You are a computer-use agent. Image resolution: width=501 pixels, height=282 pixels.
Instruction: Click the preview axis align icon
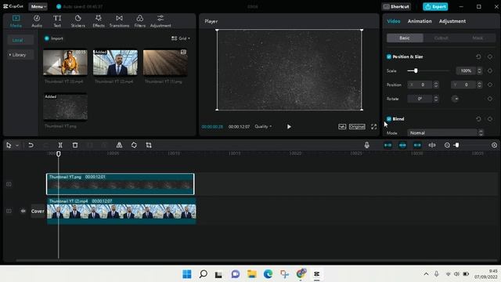pos(432,145)
